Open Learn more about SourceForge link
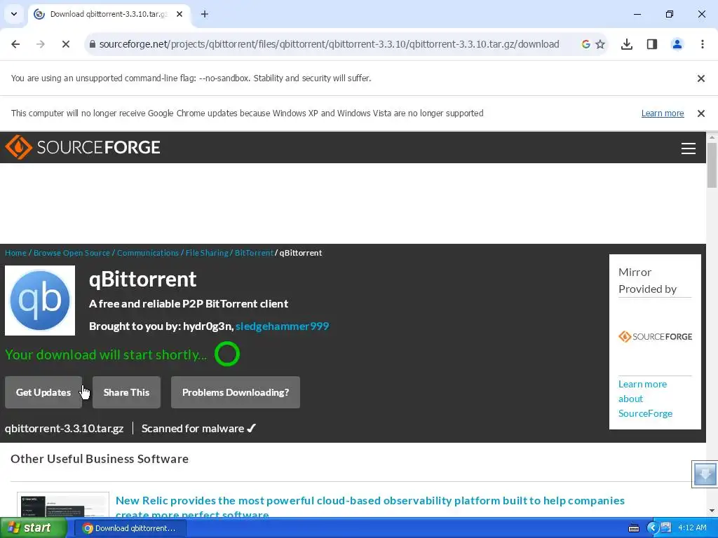This screenshot has width=718, height=538. tap(645, 399)
